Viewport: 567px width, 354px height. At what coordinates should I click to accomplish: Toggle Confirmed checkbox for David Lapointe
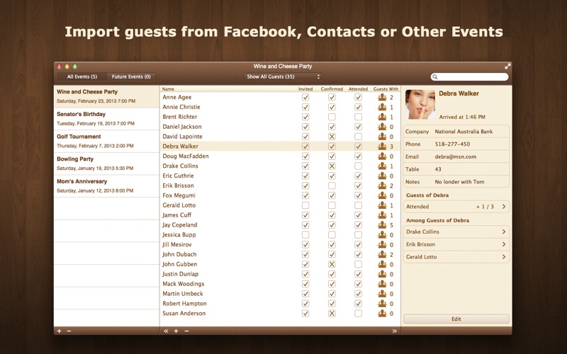click(x=332, y=137)
